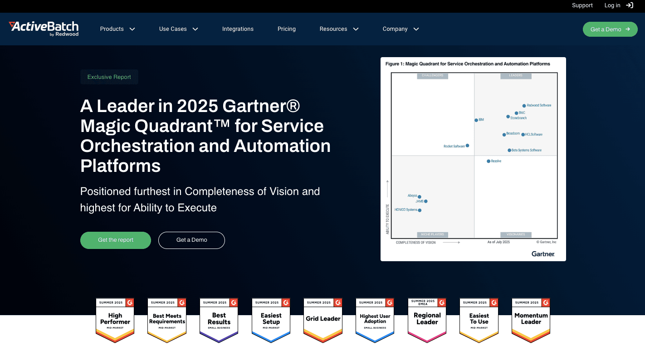Screen dimensions: 645x351
Task: Open the Easiest Setup badge
Action: (271, 319)
